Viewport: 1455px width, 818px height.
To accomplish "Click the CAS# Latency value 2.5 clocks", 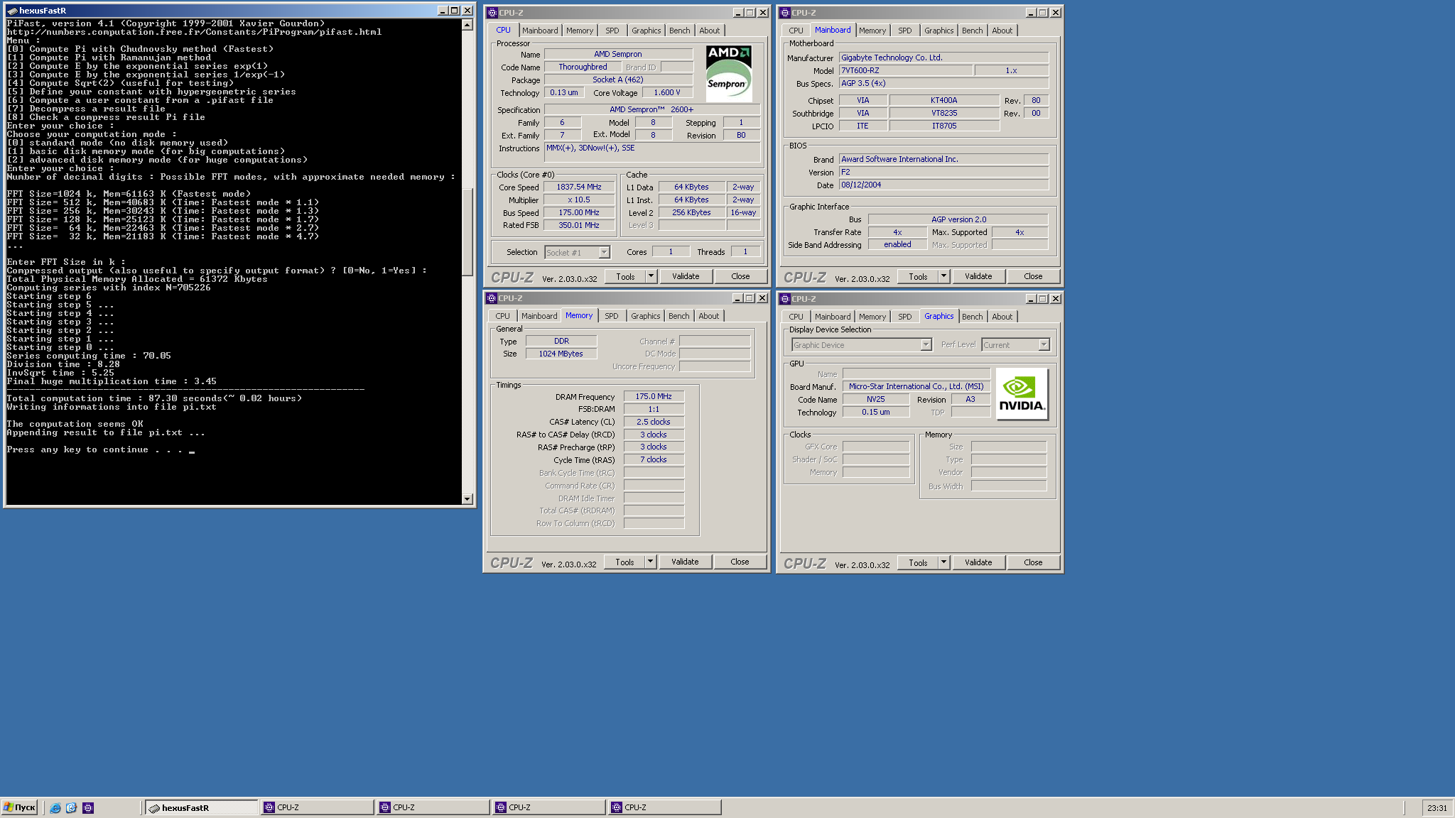I will (654, 422).
